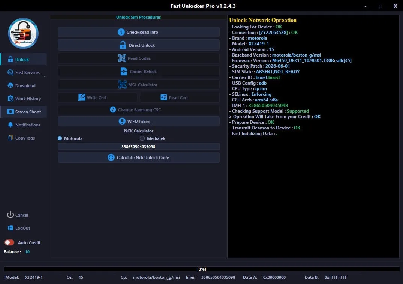Image resolution: width=403 pixels, height=284 pixels.
Task: Click the Copy logs label
Action: click(25, 138)
